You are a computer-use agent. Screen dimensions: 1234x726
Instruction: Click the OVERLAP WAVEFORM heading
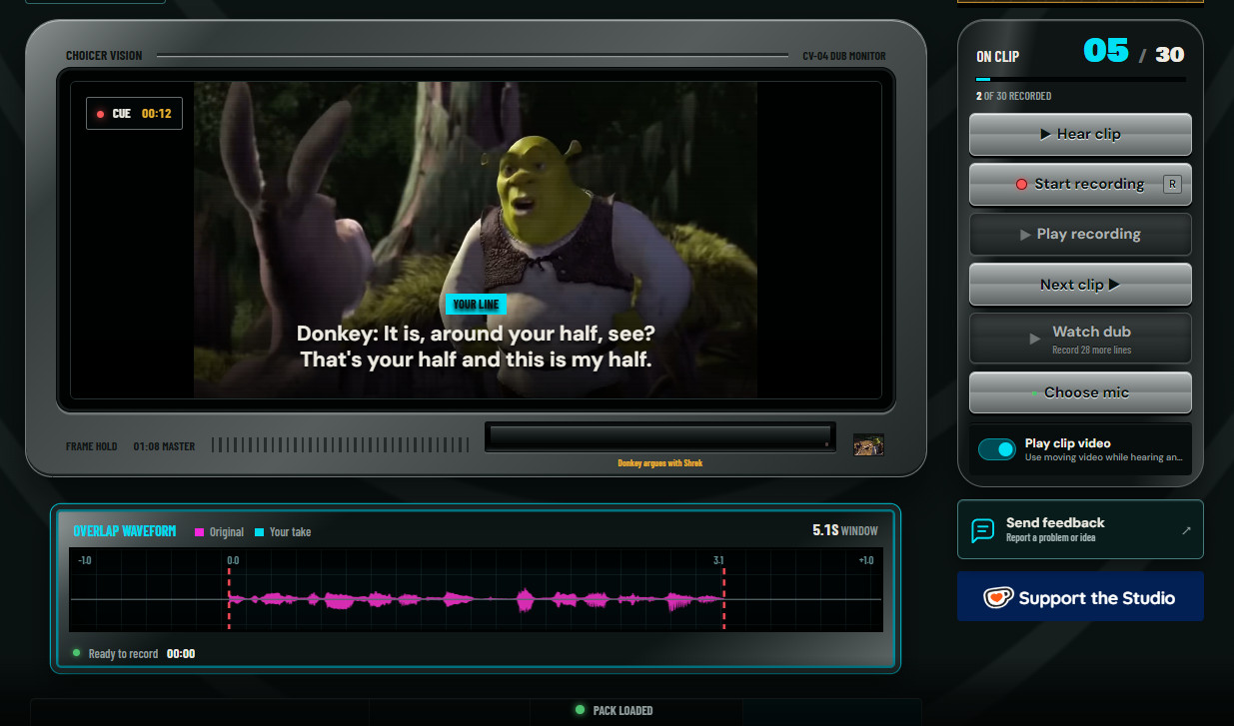click(124, 531)
